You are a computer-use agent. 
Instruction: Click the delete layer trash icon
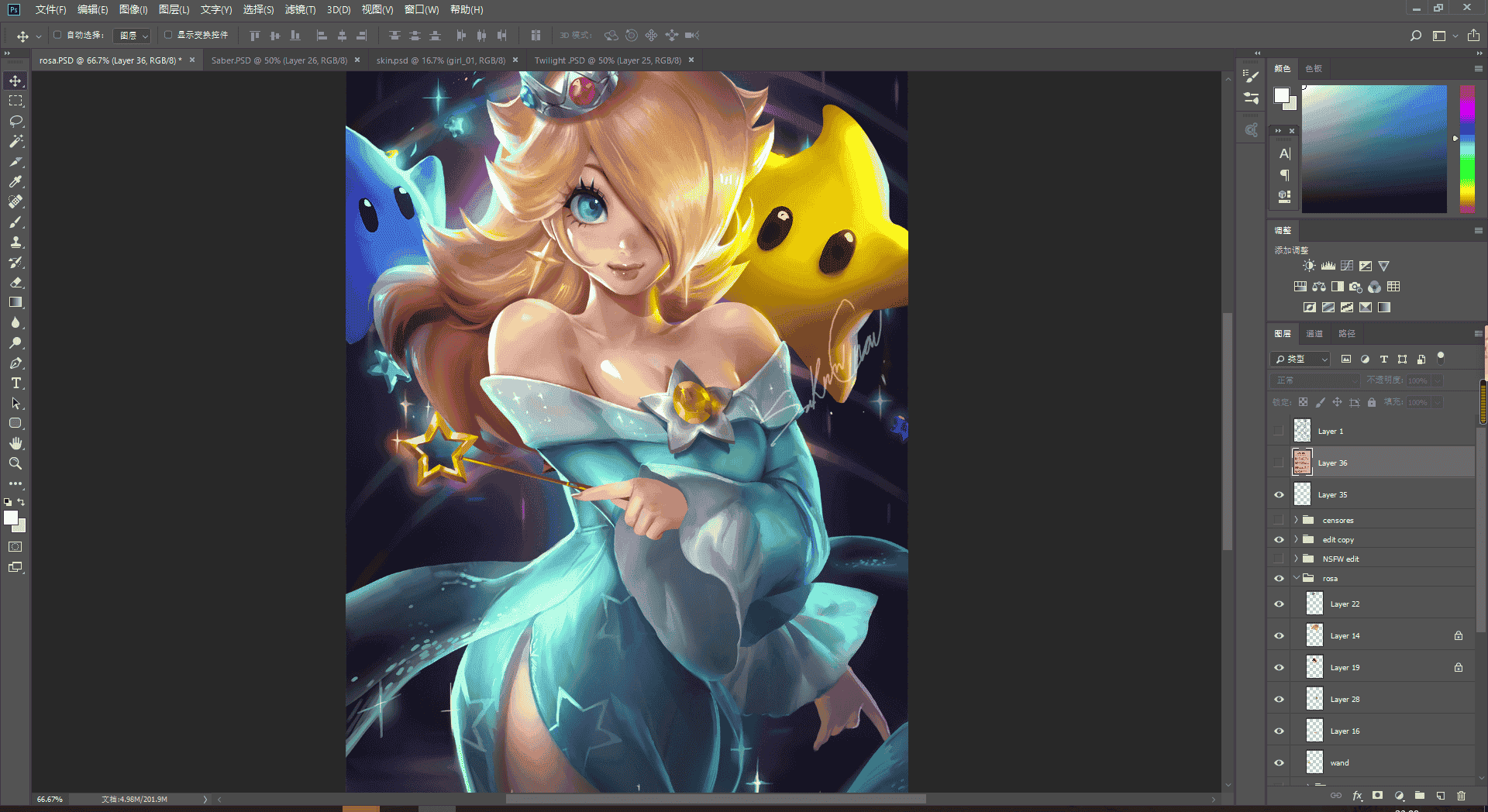(1461, 796)
